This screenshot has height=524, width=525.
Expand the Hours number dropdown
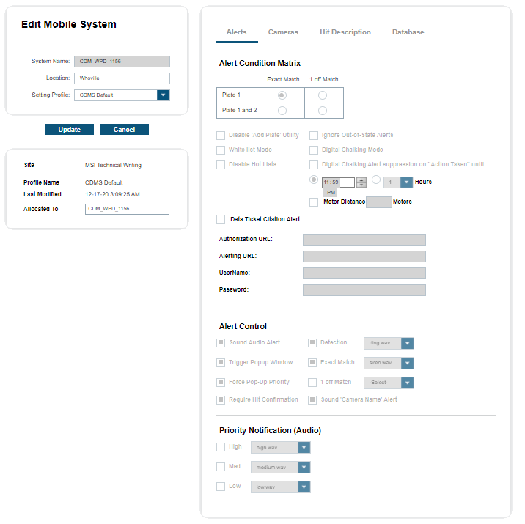[407, 182]
